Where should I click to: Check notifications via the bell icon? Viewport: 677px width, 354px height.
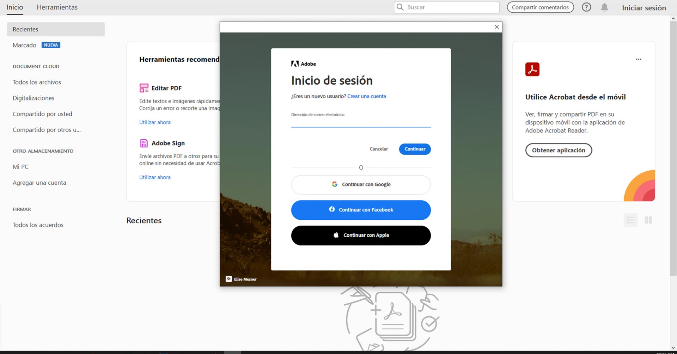pyautogui.click(x=604, y=7)
